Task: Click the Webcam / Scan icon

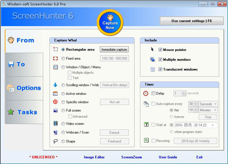Action: [x=55, y=132]
